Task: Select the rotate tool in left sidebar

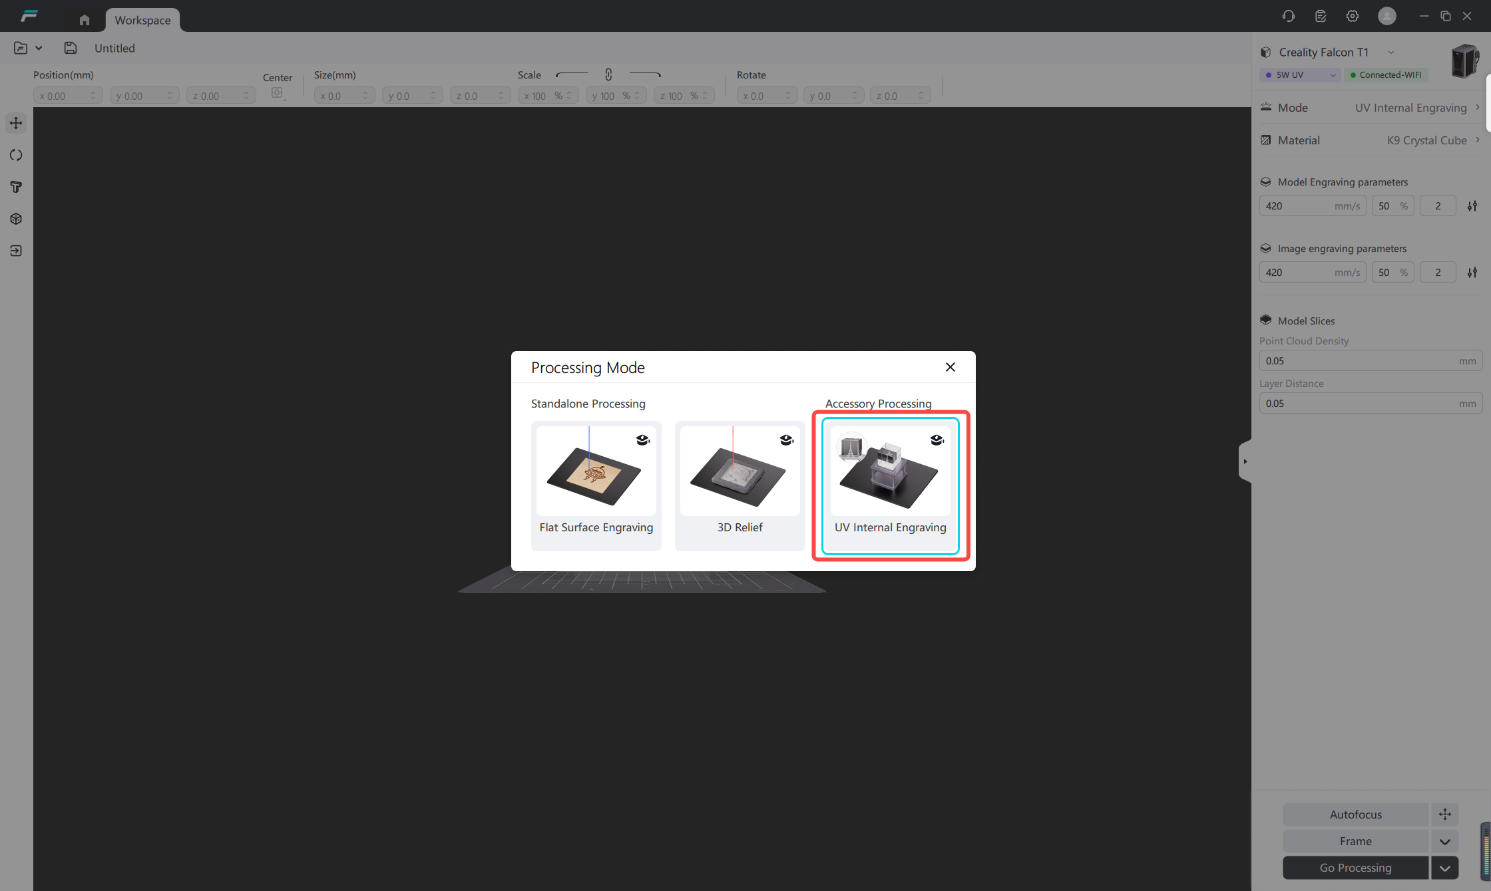Action: [16, 155]
